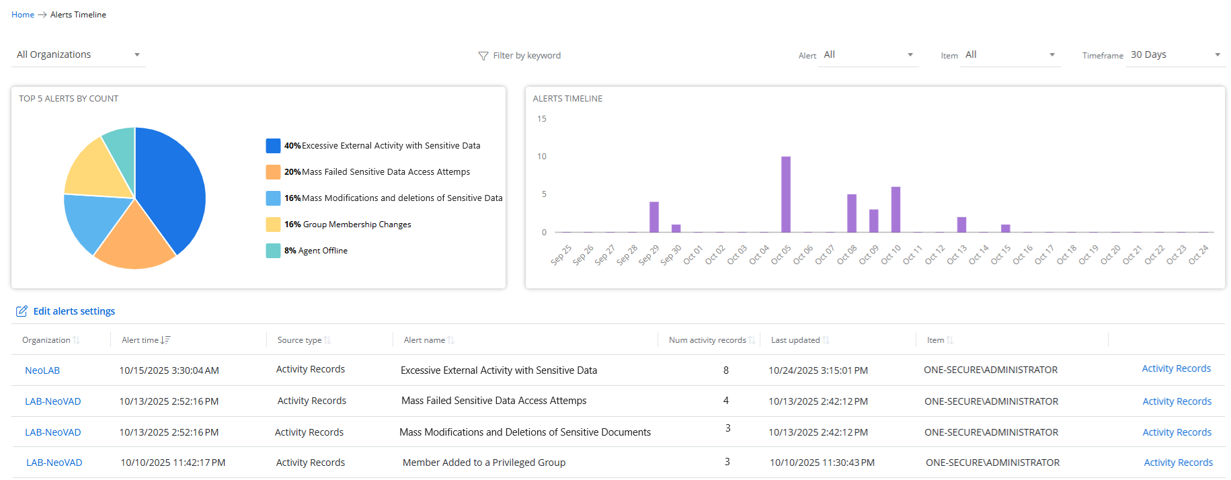
Task: Type in the Filter by keyword field
Action: pos(526,56)
